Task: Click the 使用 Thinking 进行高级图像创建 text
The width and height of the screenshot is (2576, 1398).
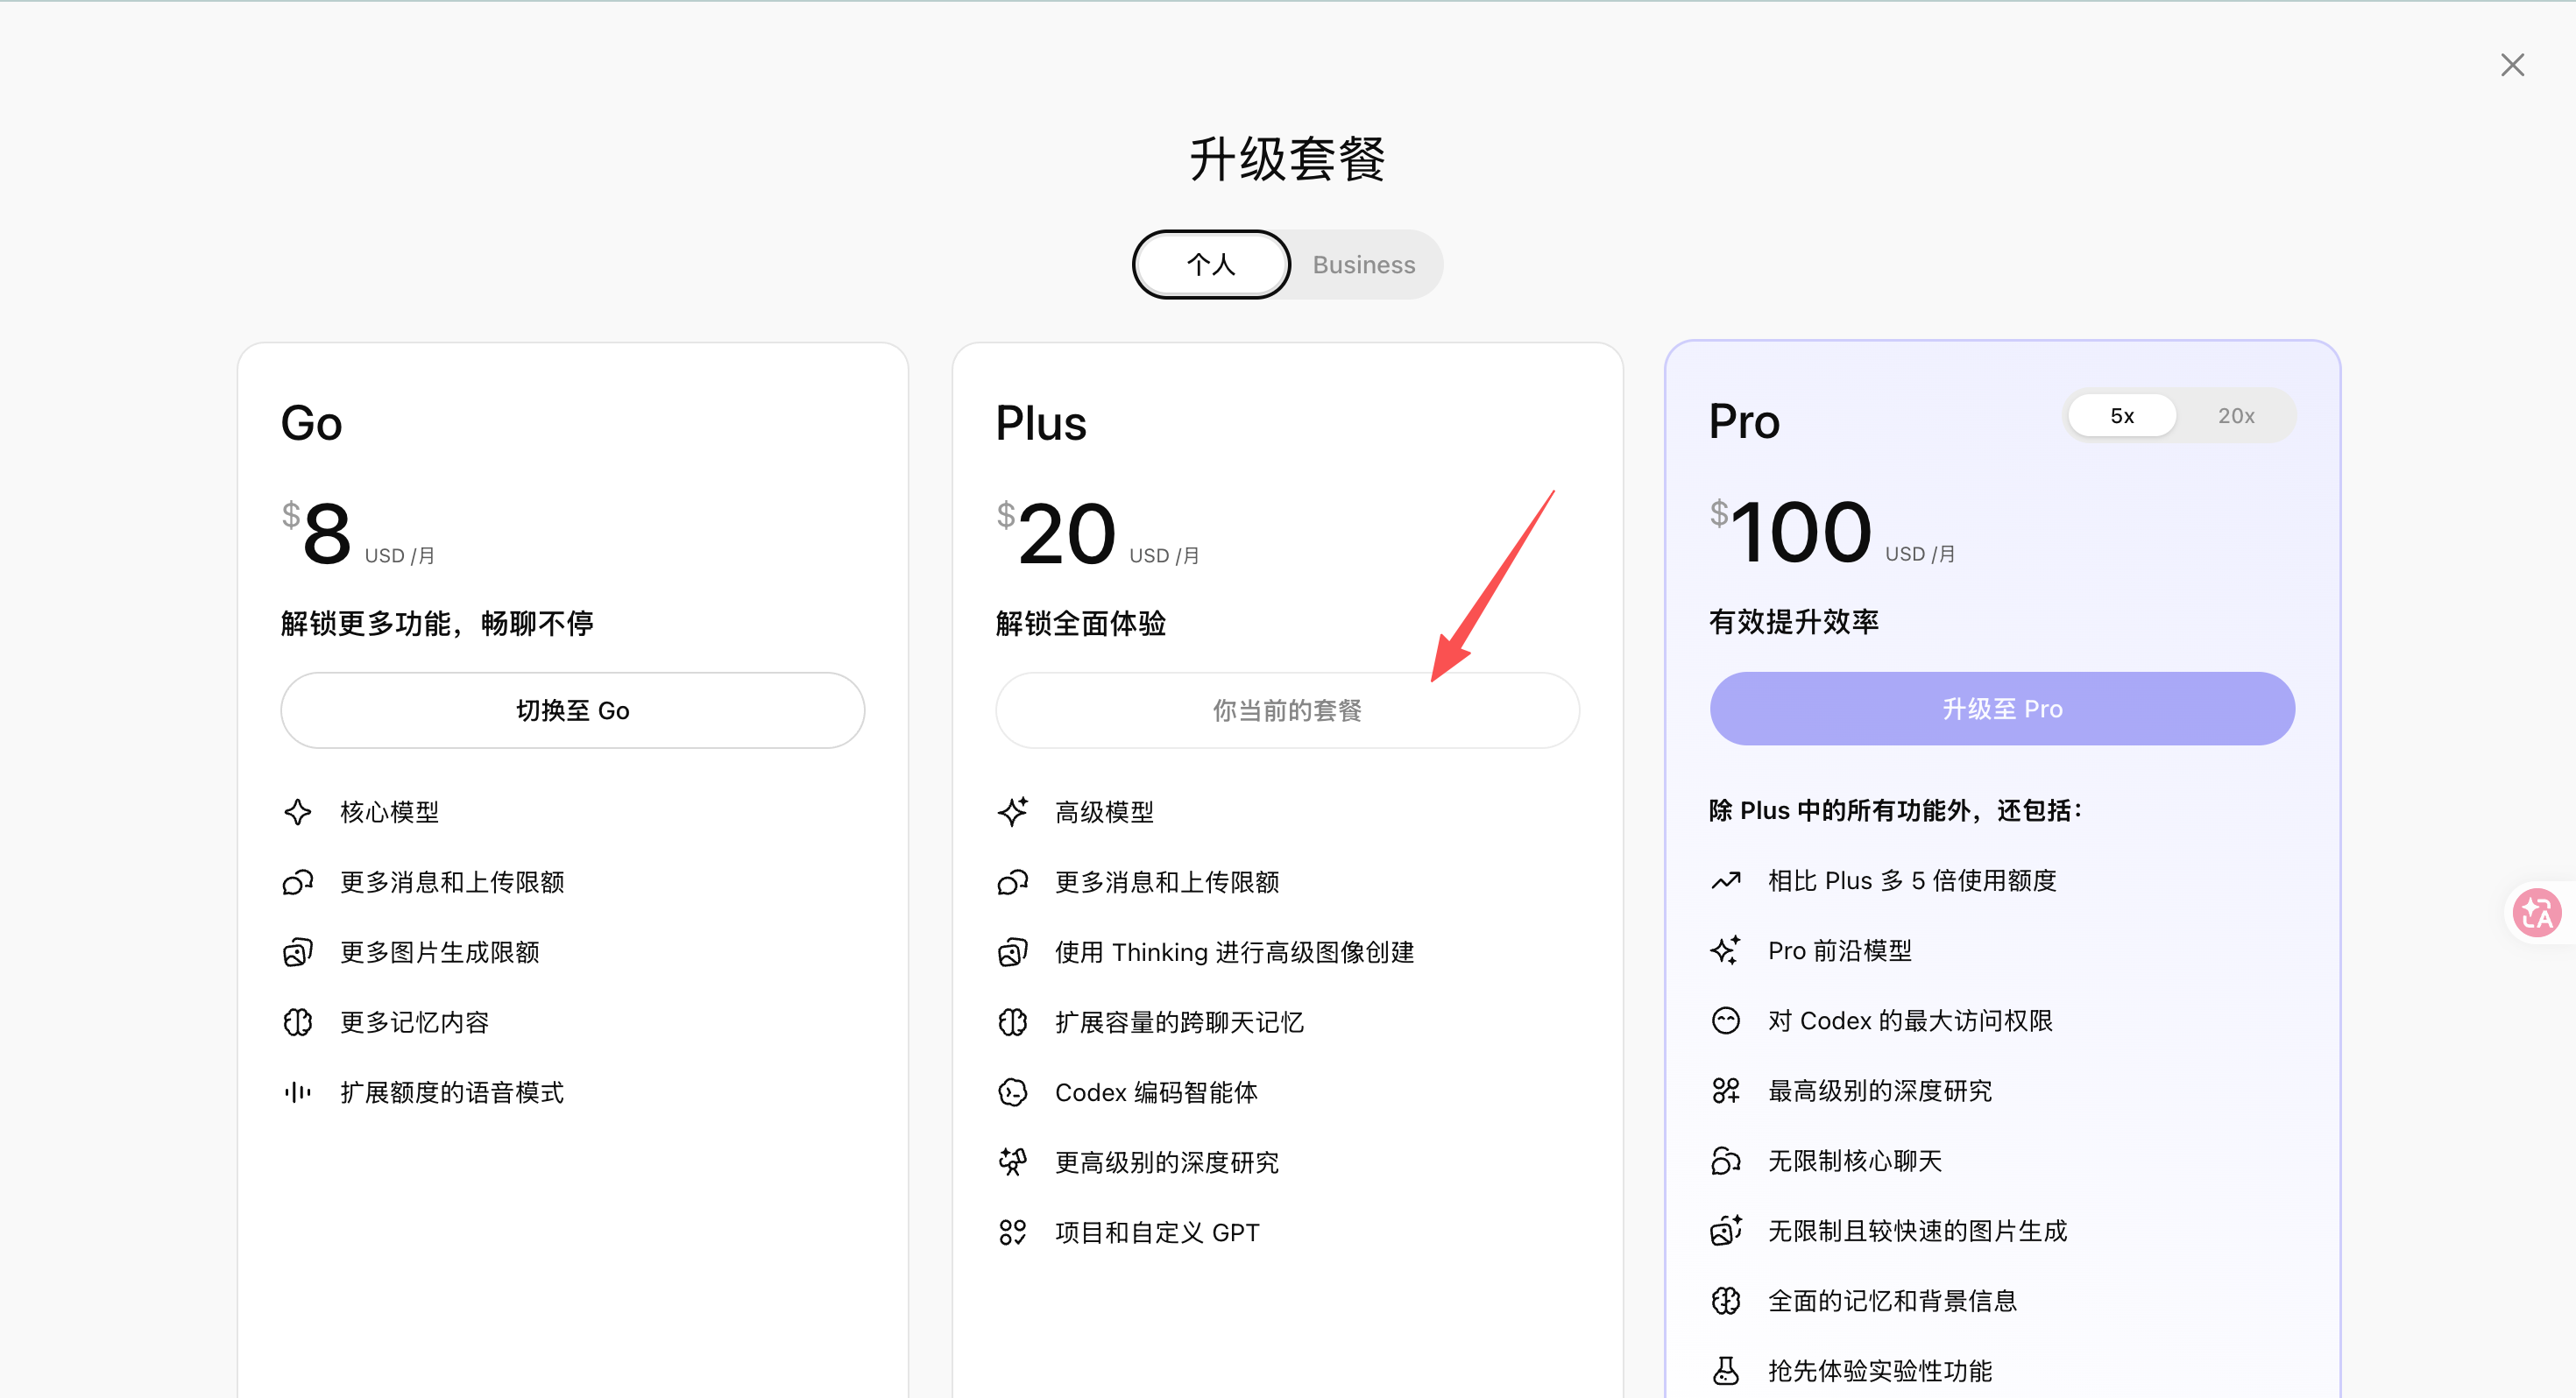Action: (1235, 952)
